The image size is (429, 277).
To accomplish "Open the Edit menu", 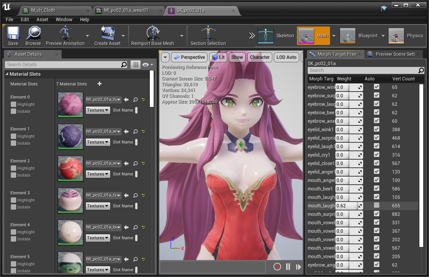I will point(25,19).
